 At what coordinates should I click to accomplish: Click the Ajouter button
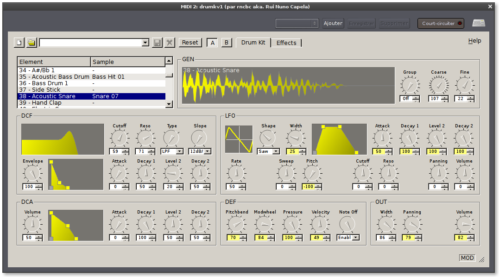(333, 23)
